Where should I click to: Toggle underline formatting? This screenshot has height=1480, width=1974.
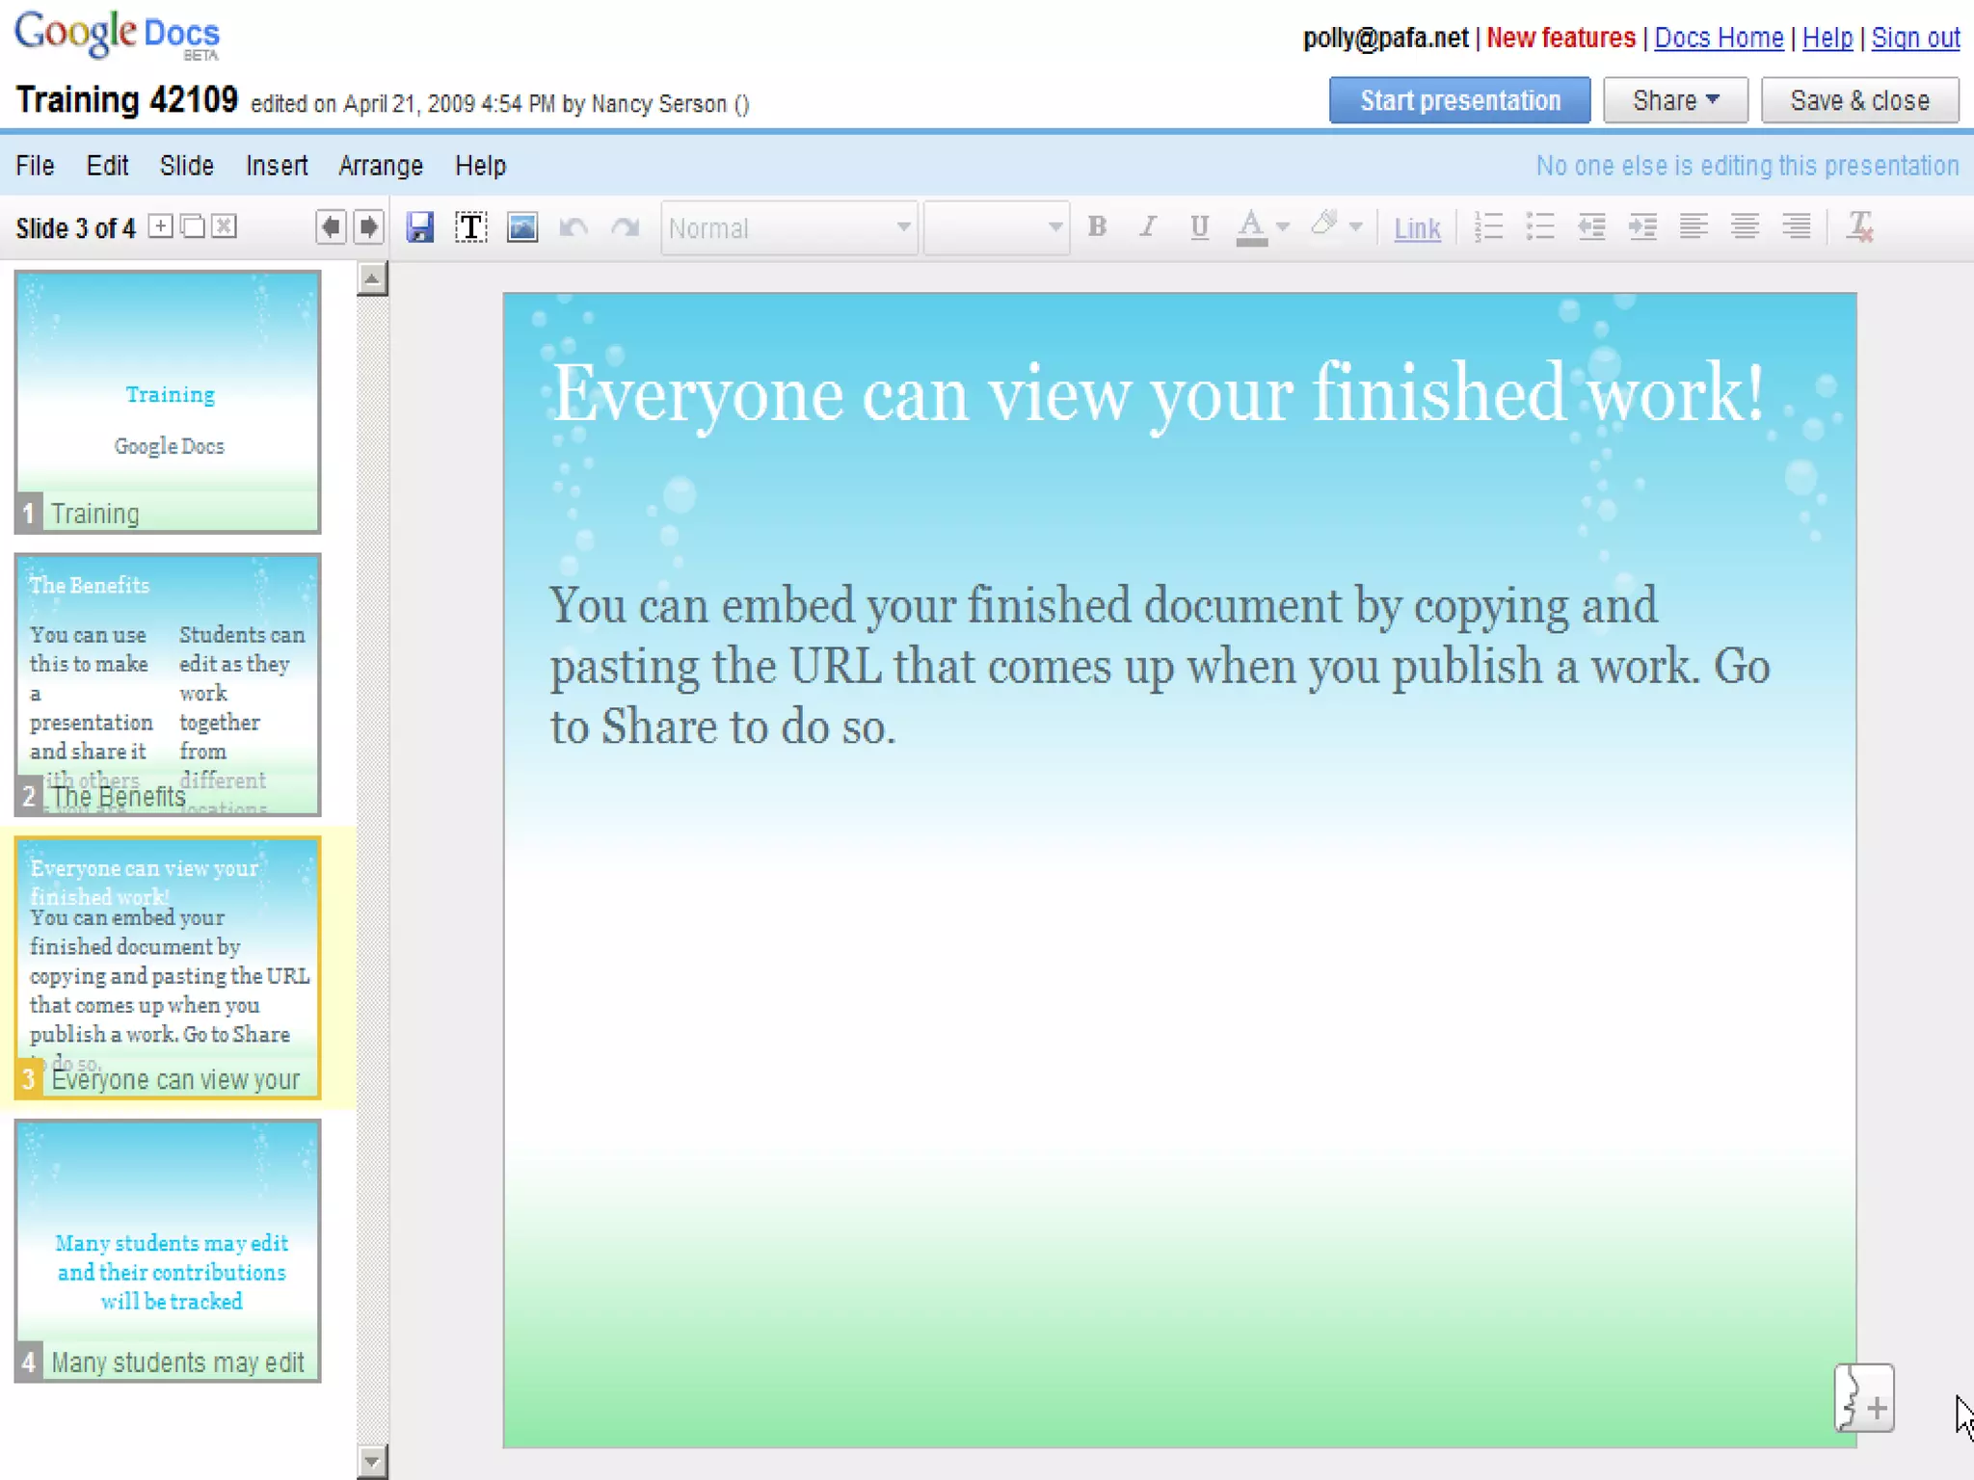coord(1199,227)
